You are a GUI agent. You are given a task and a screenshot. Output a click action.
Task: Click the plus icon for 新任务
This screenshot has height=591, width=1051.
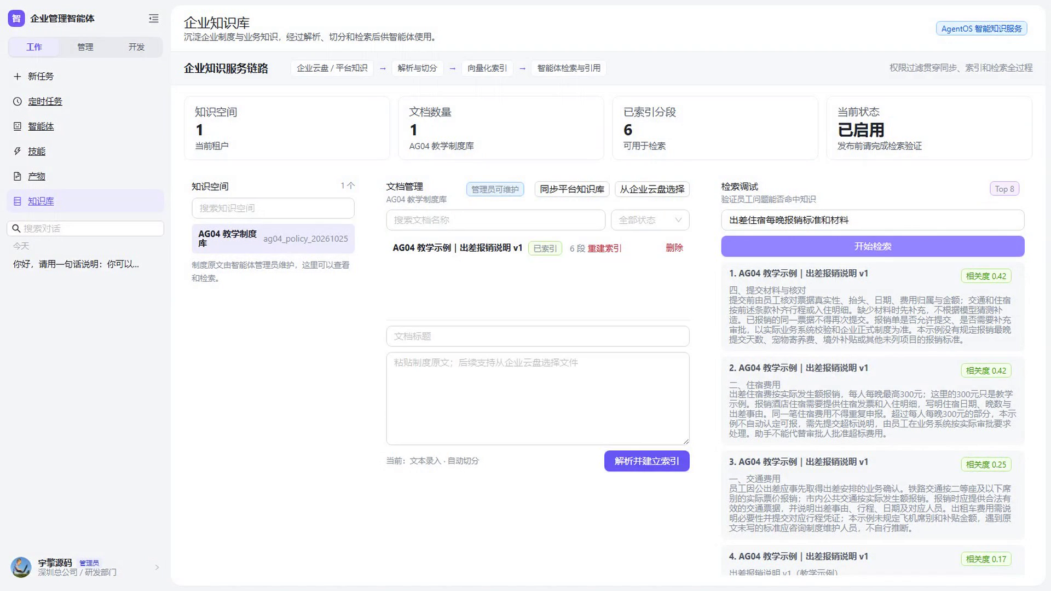(18, 76)
